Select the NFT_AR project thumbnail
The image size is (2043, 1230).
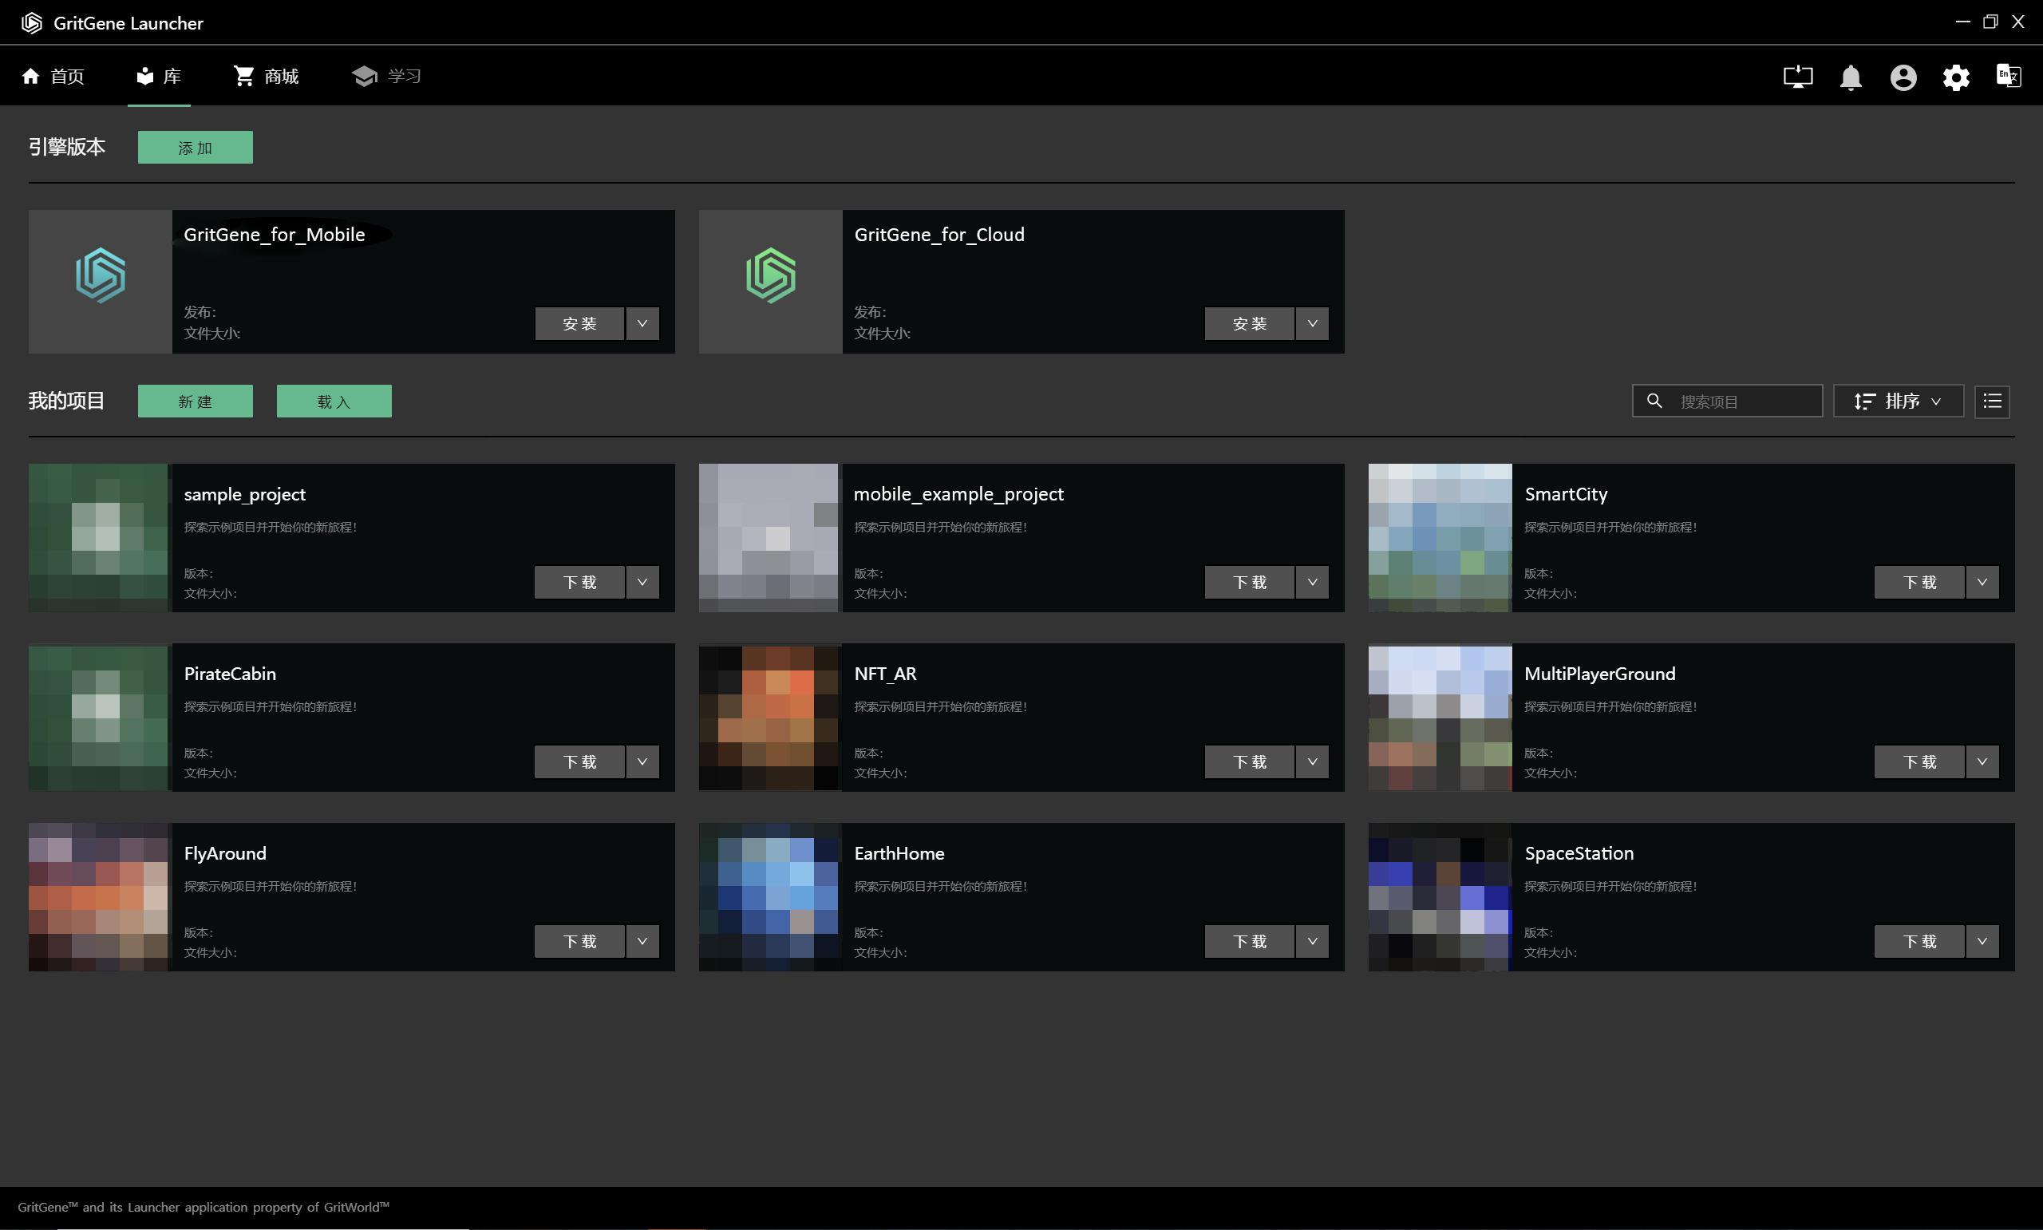click(768, 718)
